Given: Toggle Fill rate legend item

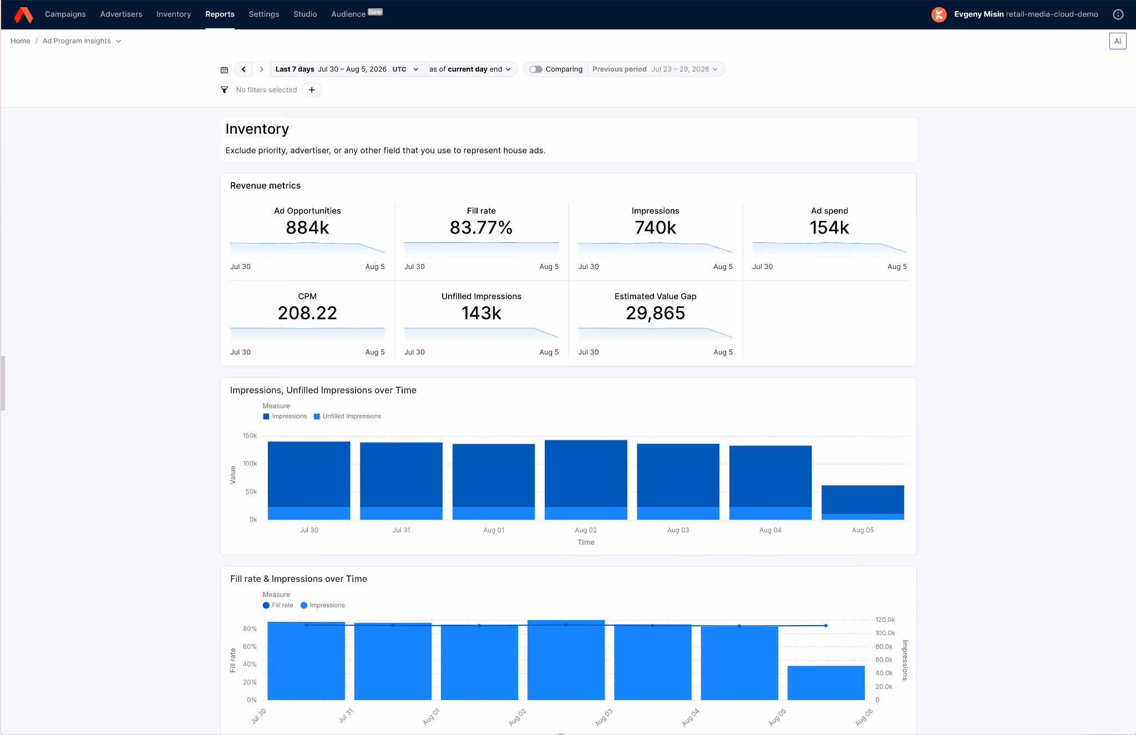Looking at the screenshot, I should click(x=278, y=605).
